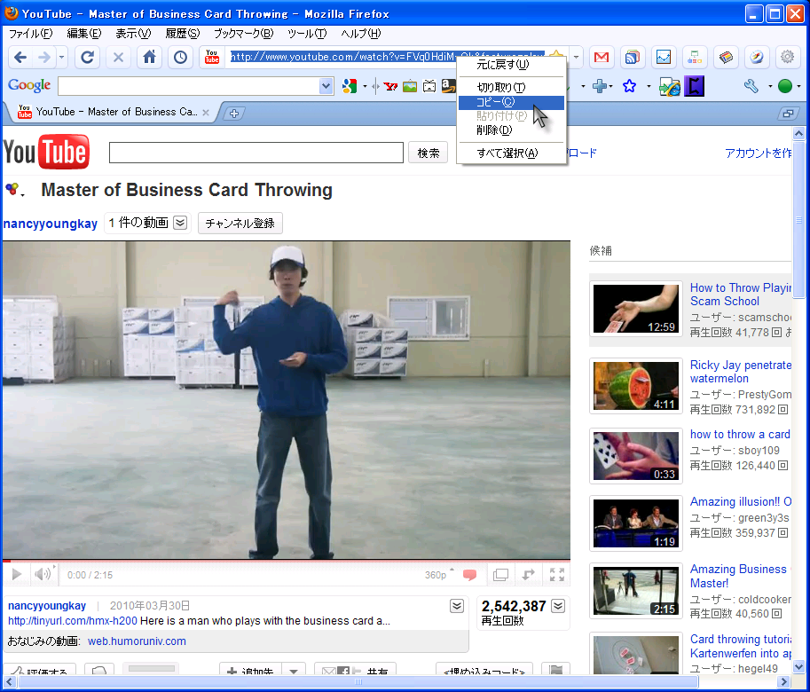
Task: Open the Gmail toolbar icon
Action: [x=602, y=58]
